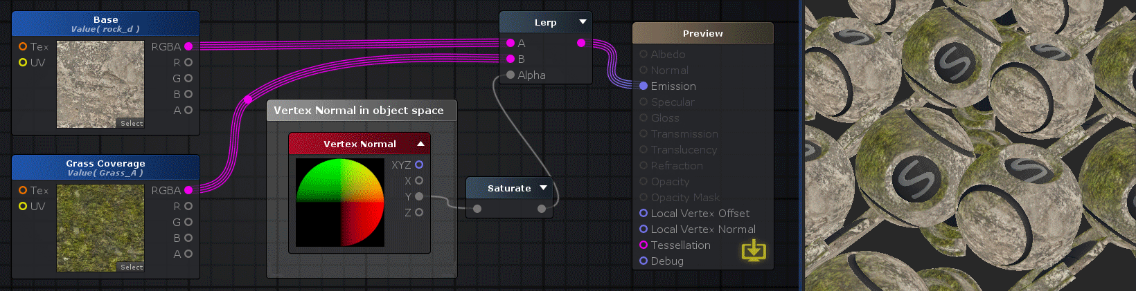Click the Lerp node output port
1136x291 pixels.
tap(581, 43)
